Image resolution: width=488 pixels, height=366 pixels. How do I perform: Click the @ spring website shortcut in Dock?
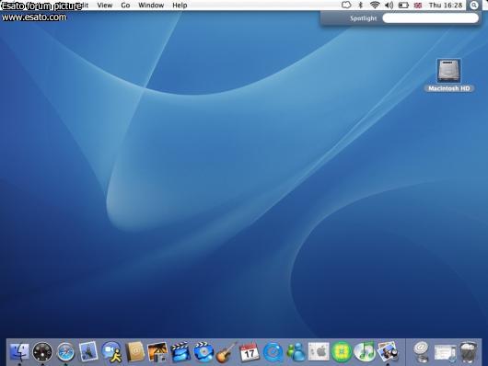(421, 351)
